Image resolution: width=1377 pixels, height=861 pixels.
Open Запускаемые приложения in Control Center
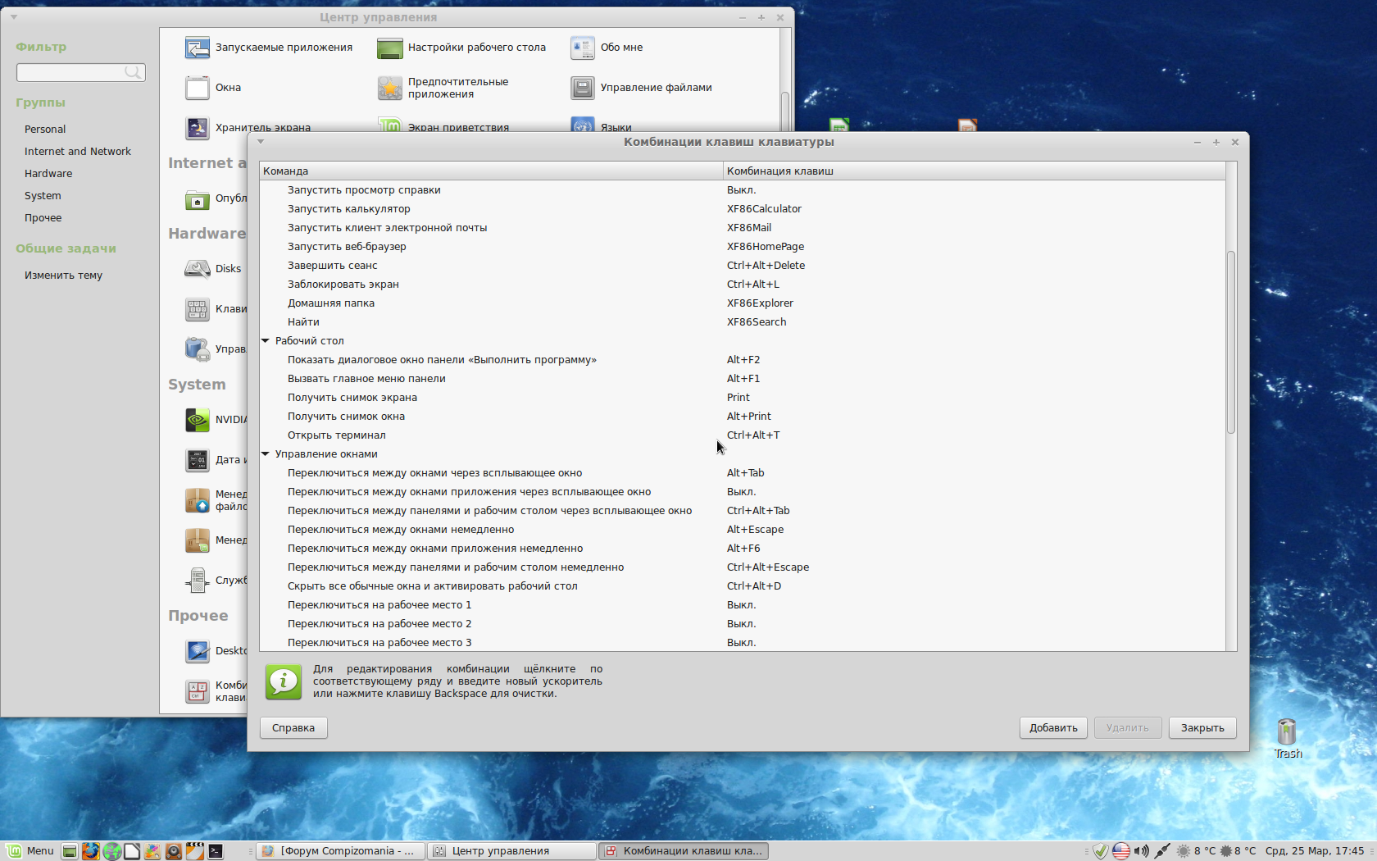[x=198, y=48]
